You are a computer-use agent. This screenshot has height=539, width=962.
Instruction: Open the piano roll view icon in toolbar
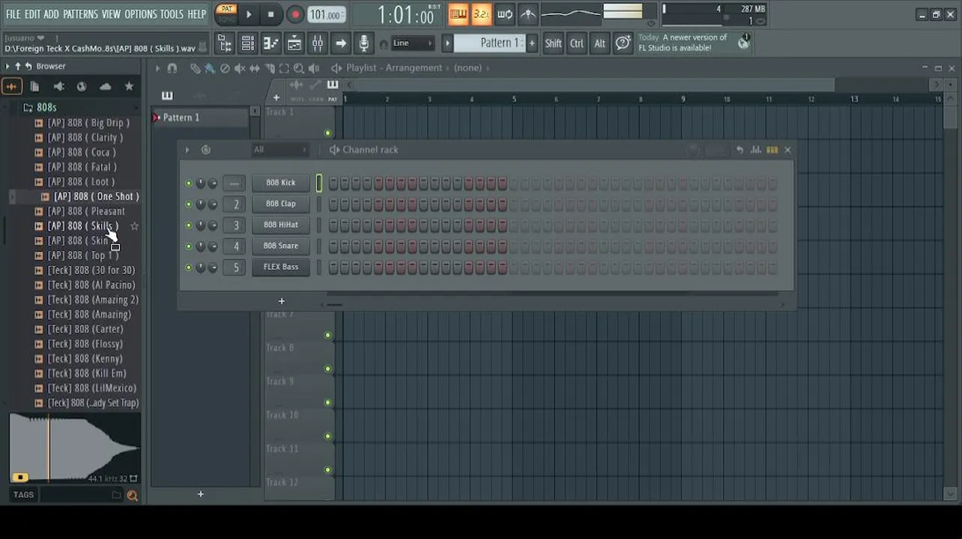[271, 43]
